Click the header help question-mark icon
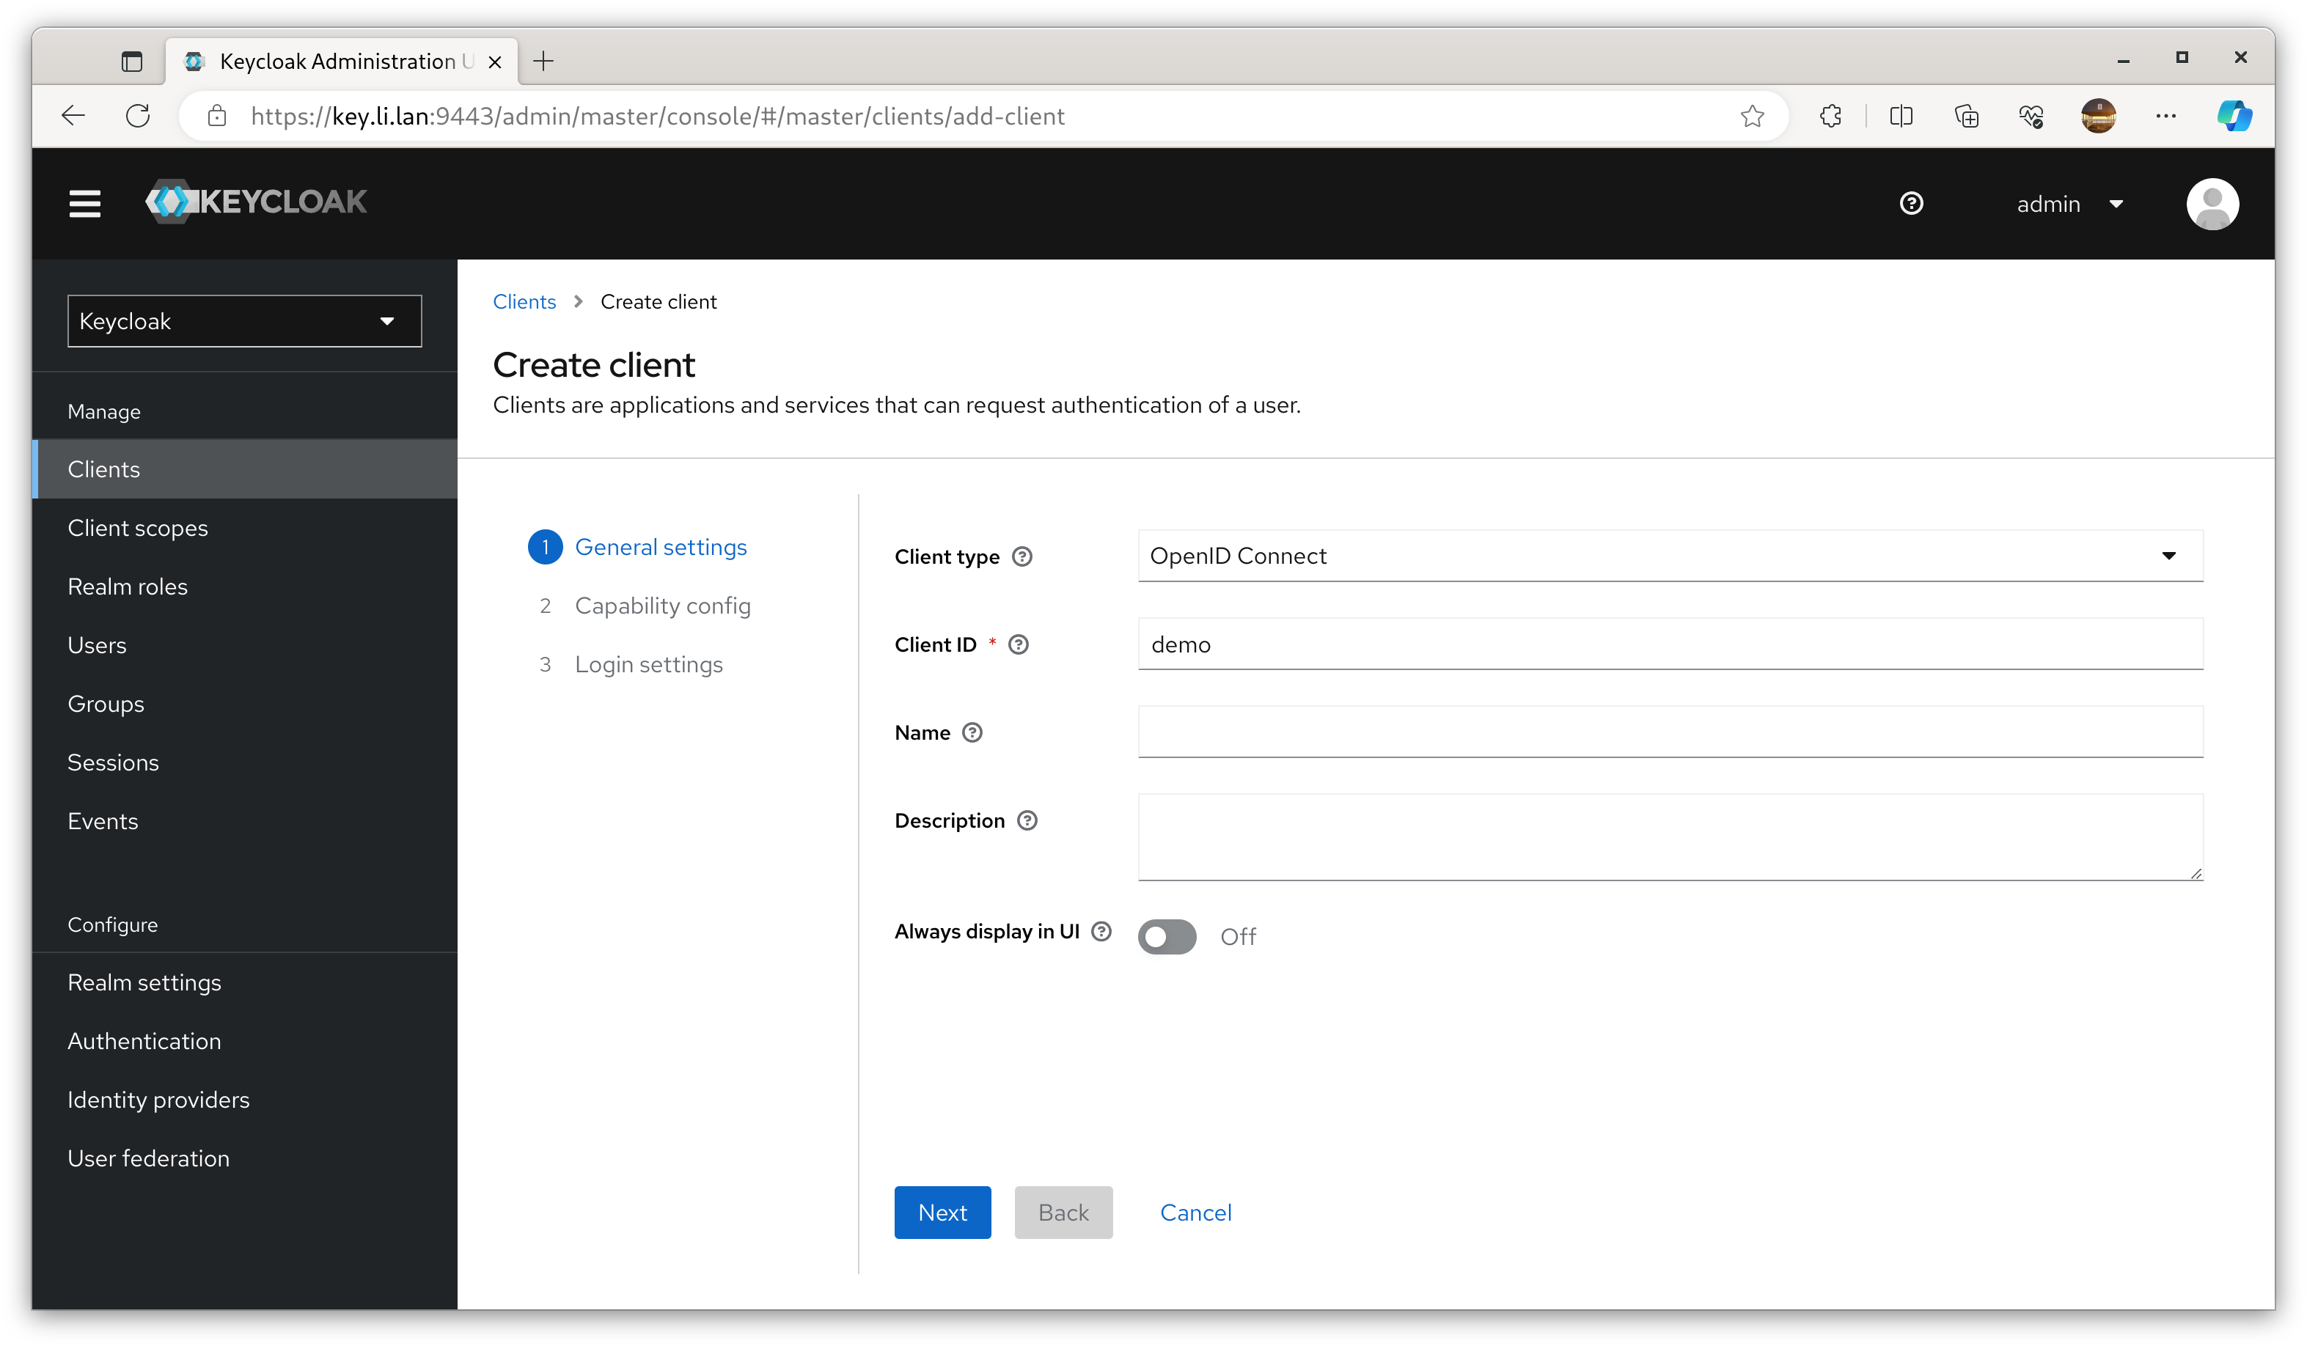The image size is (2307, 1346). (x=1910, y=203)
